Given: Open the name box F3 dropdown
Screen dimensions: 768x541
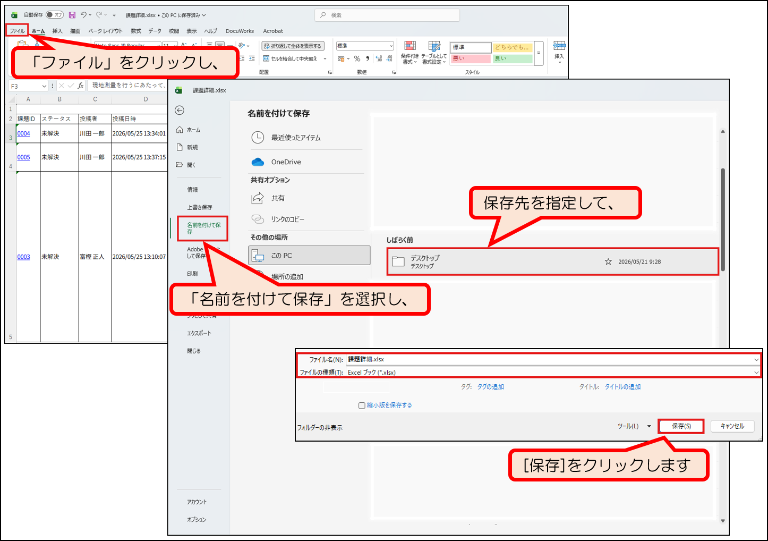Looking at the screenshot, I should (x=44, y=86).
